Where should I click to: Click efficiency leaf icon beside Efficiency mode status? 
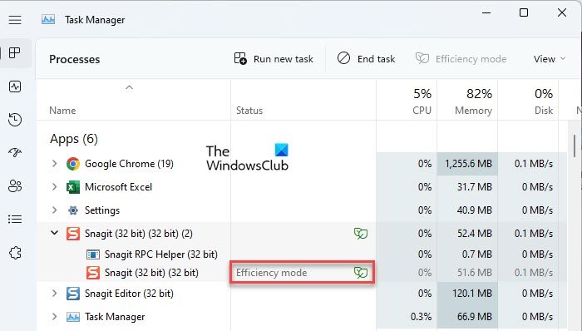(x=360, y=273)
